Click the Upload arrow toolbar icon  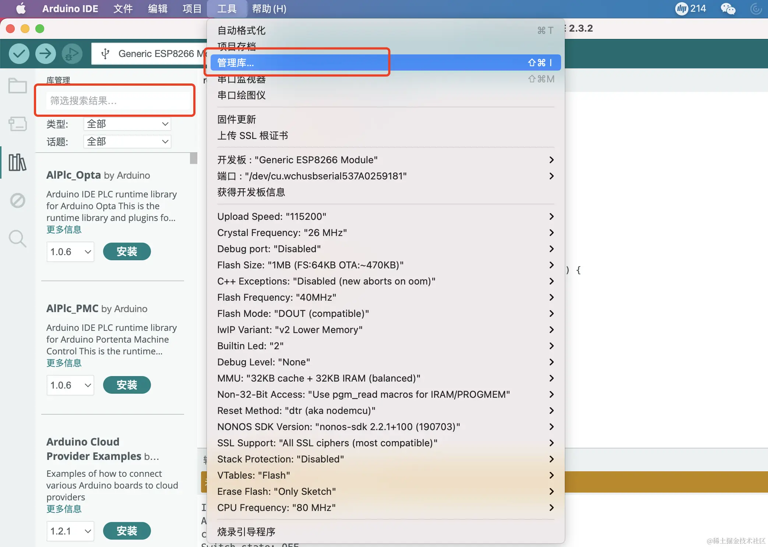tap(45, 54)
